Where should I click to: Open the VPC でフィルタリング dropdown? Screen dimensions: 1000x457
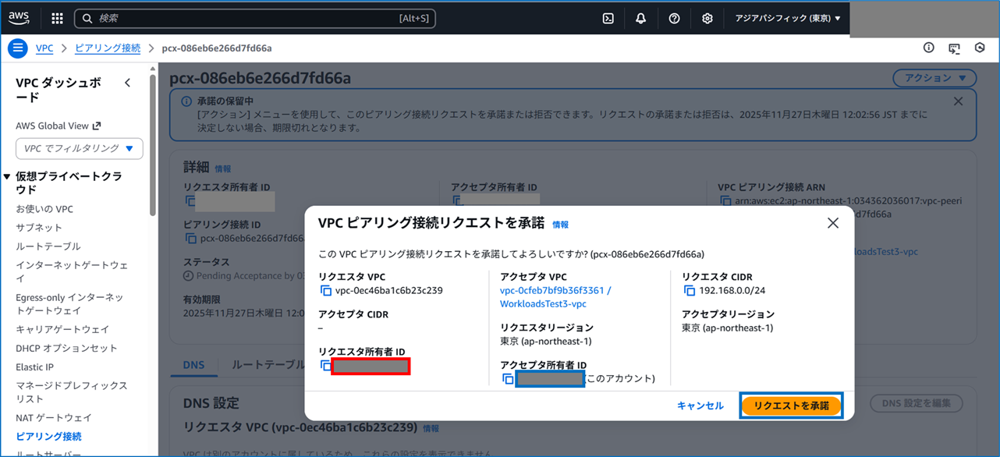78,148
